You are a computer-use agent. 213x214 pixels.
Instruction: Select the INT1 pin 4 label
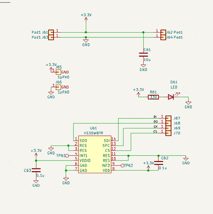pos(84,156)
